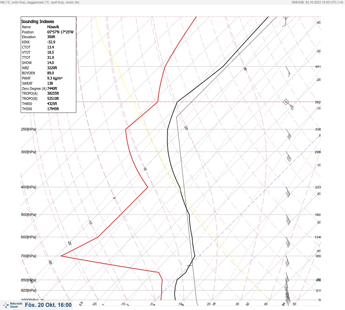This screenshot has width=345, height=310.
Task: Click the wind barb at 700 hPa level
Action: 287,261
